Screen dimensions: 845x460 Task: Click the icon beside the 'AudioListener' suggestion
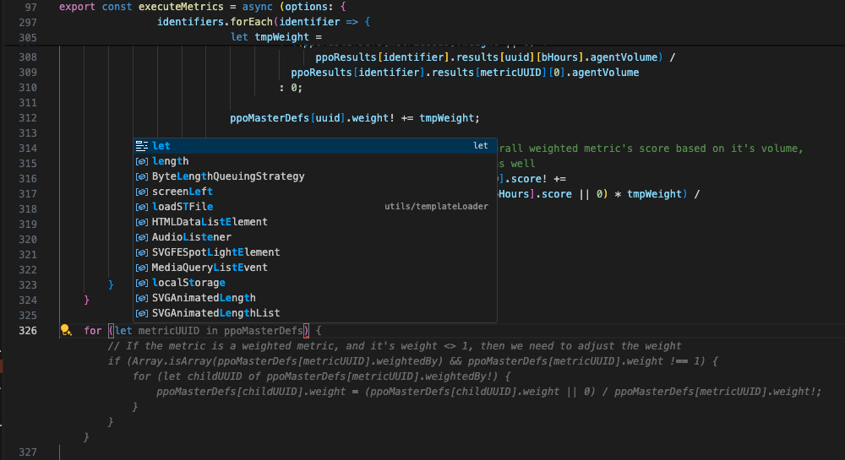[x=142, y=237]
